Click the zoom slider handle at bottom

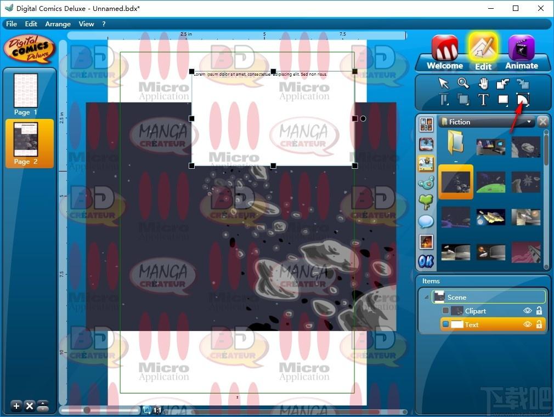coord(87,410)
